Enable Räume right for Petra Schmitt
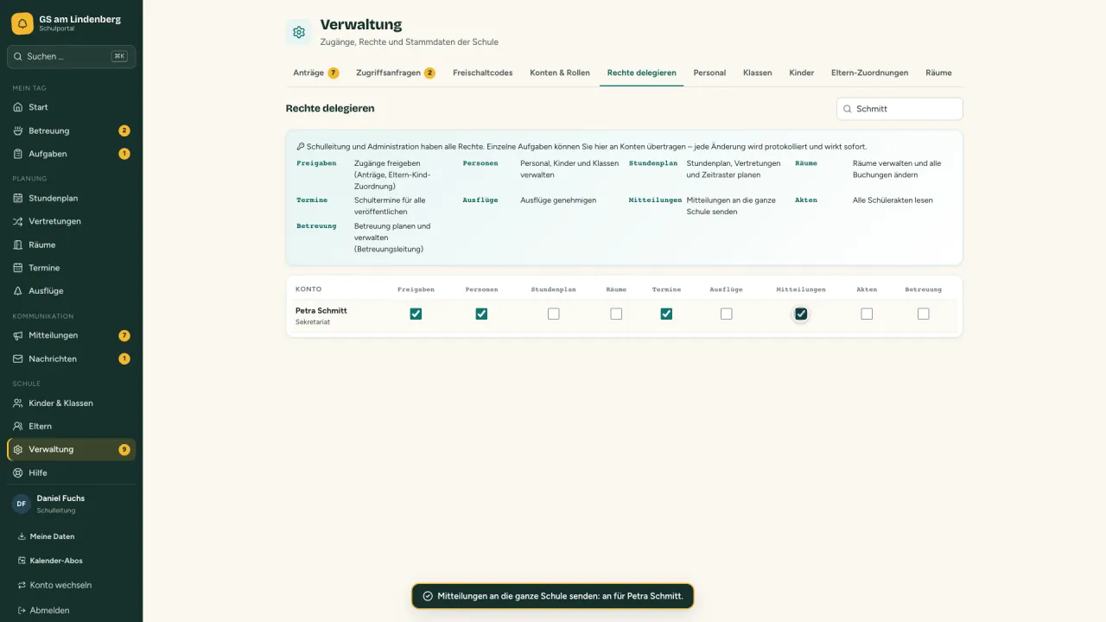 click(x=616, y=314)
